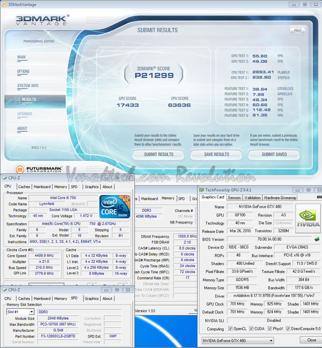
Task: Open HELP in 3DMark Vantage
Action: (x=297, y=30)
